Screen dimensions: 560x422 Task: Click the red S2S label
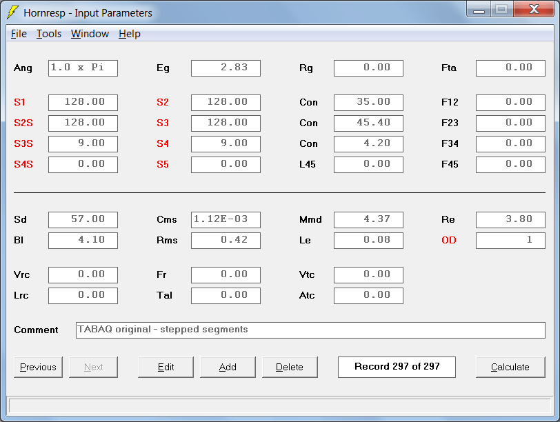(x=23, y=123)
